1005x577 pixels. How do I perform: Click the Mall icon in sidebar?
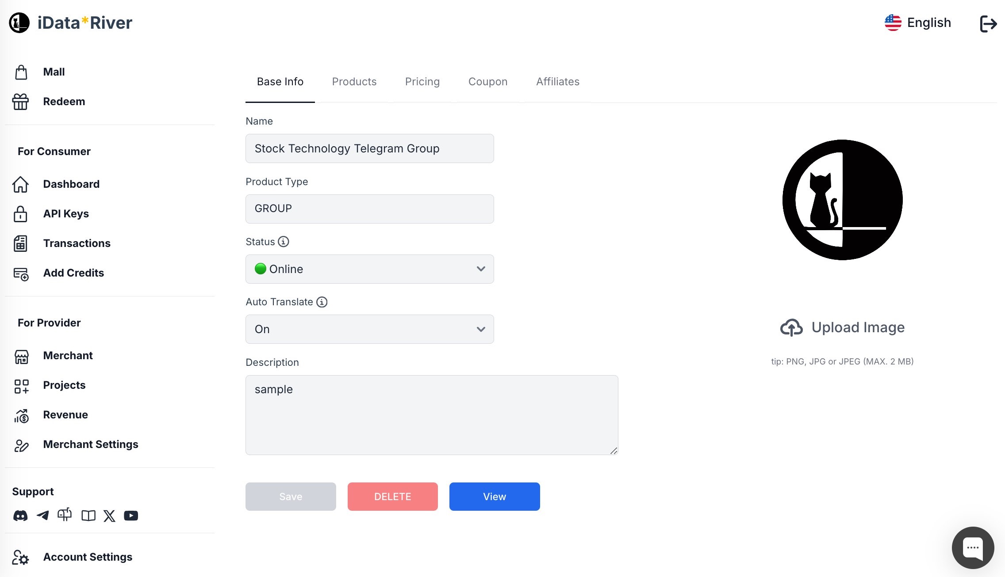pyautogui.click(x=20, y=72)
